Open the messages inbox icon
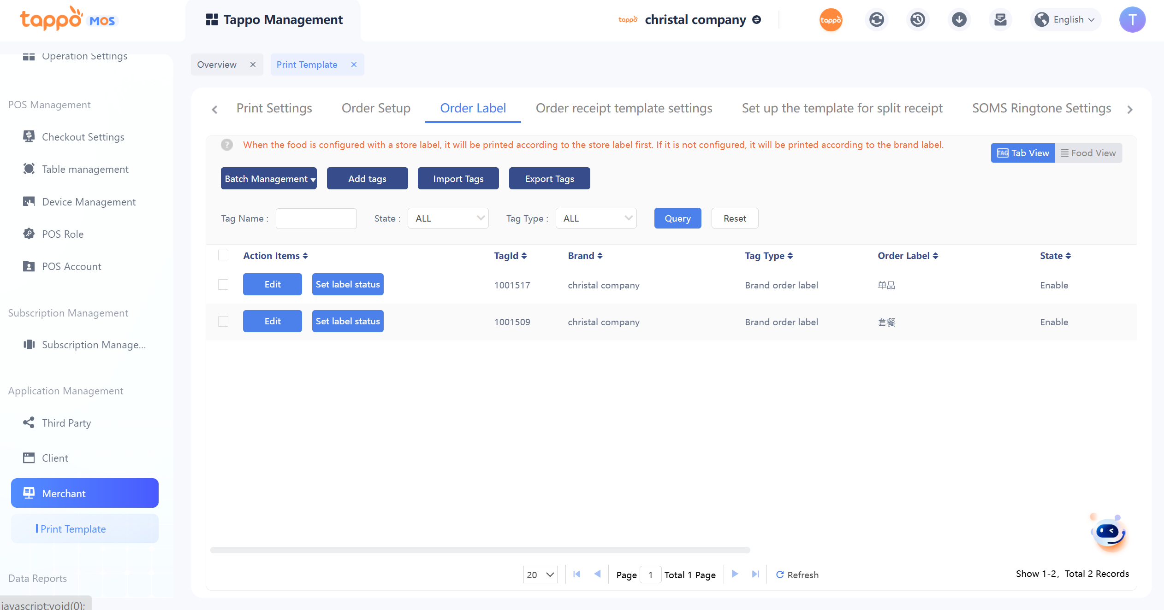This screenshot has height=610, width=1164. 1000,20
